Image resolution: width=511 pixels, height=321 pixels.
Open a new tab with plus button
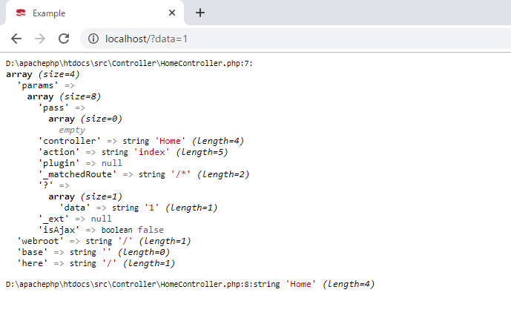coord(200,13)
